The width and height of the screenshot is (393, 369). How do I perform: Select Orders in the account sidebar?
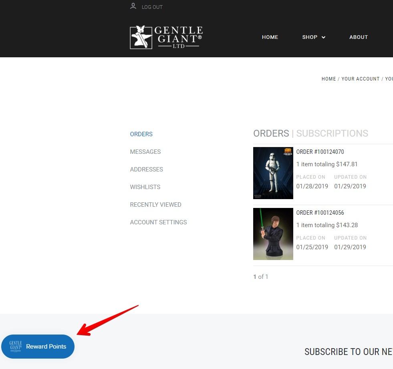(141, 134)
